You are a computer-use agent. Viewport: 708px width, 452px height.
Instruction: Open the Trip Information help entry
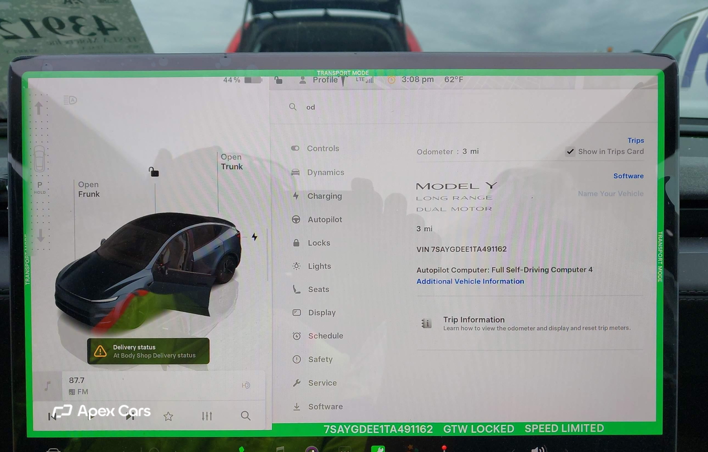530,323
